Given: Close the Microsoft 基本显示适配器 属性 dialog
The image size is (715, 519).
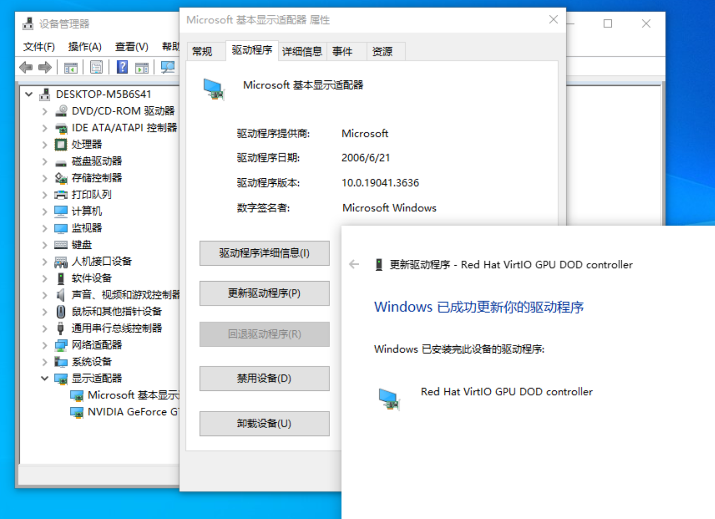Looking at the screenshot, I should pyautogui.click(x=554, y=20).
